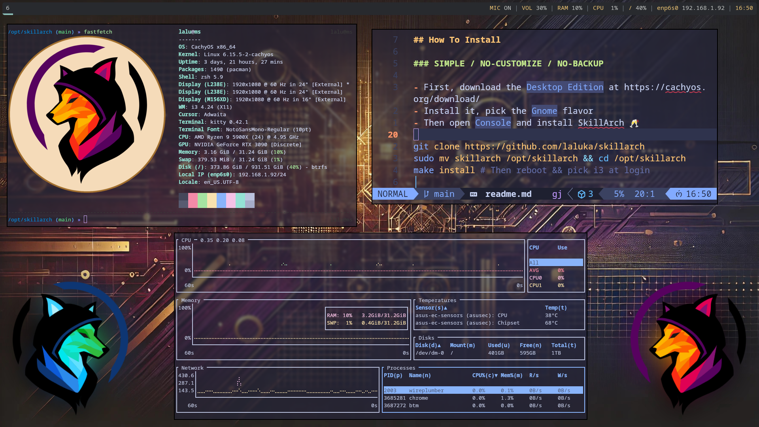Click the git branch icon in the statusline
The image size is (759, 427).
(426, 194)
